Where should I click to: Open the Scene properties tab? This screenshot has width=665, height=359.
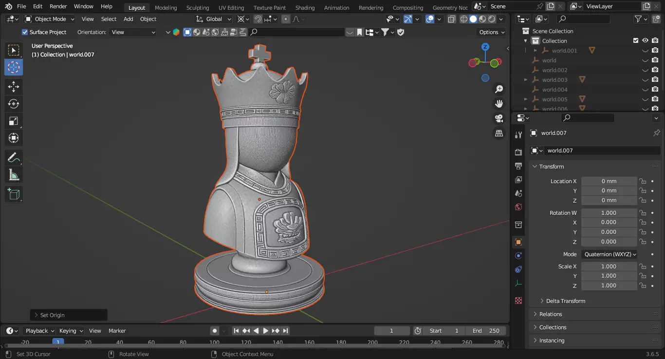[518, 193]
